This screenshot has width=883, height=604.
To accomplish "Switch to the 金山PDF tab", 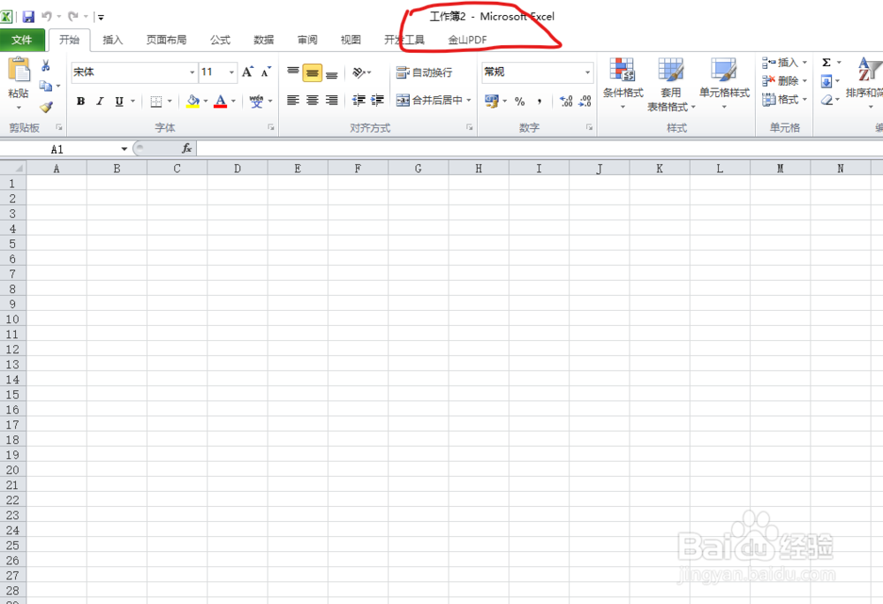I will point(467,40).
